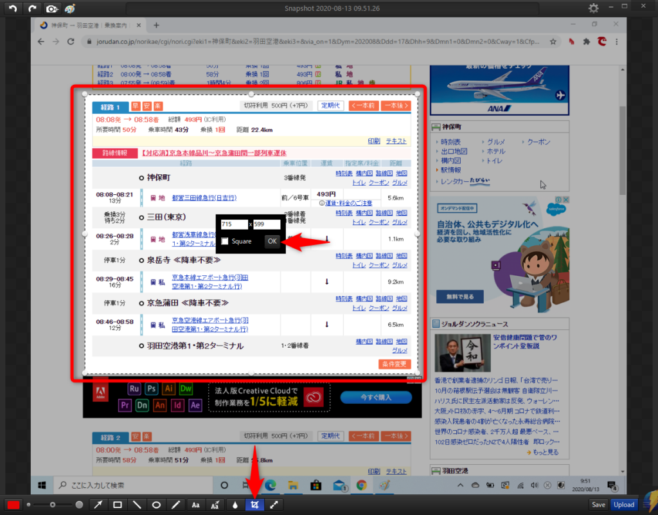Click 出口地図 in 神保町 sidebar

click(x=454, y=151)
